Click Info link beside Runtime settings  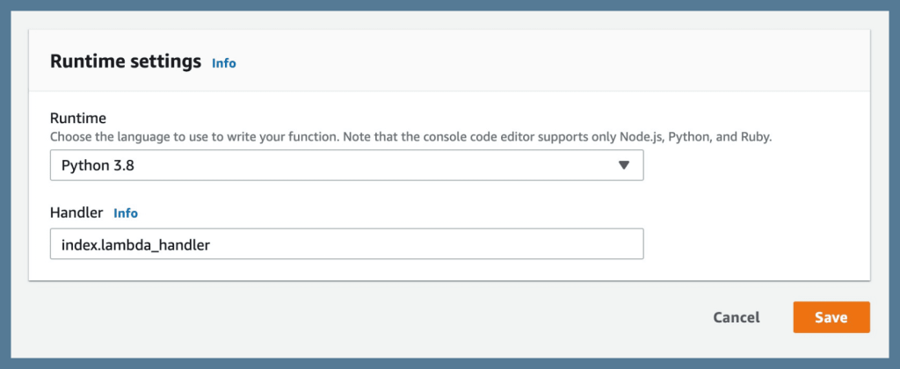coord(224,63)
